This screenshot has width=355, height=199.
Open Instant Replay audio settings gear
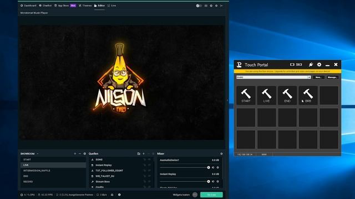pos(218,181)
